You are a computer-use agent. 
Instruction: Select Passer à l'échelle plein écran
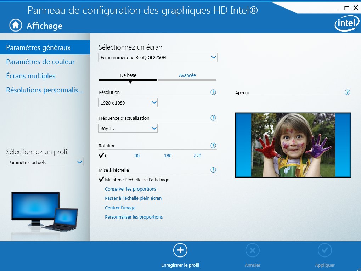[x=133, y=198]
